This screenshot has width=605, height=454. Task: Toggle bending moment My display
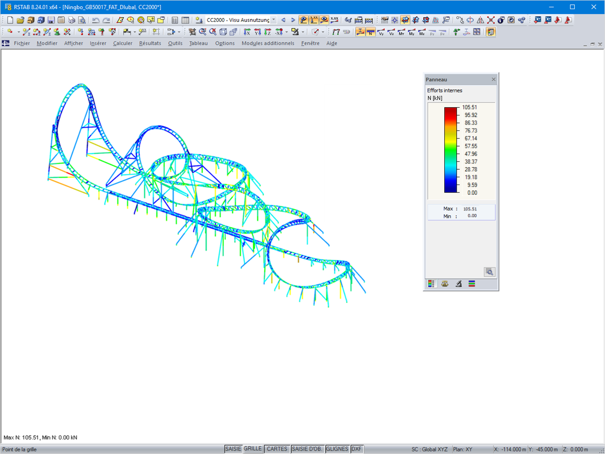pos(412,32)
